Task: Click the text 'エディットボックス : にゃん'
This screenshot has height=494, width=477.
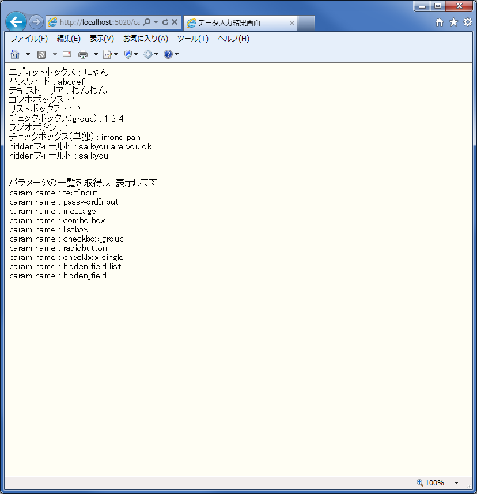Action: coord(59,72)
